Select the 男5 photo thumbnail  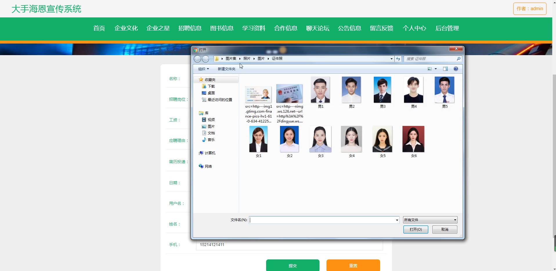click(x=445, y=90)
